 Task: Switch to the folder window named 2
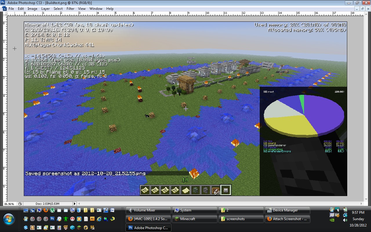[241, 210]
